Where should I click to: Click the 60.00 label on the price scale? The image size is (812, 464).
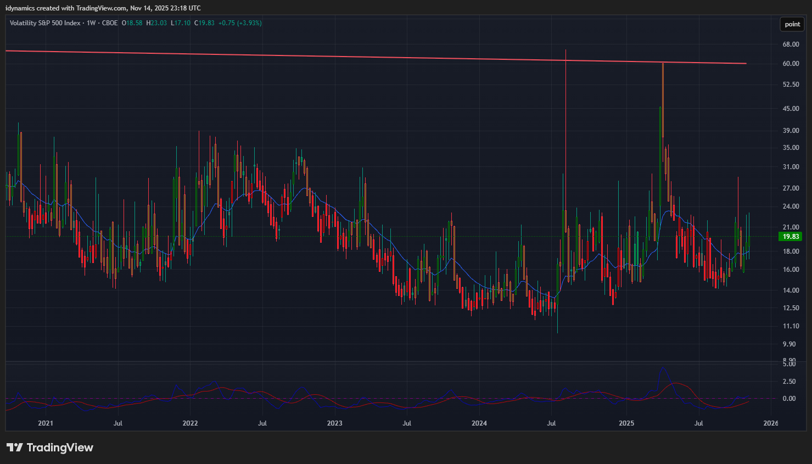click(791, 64)
